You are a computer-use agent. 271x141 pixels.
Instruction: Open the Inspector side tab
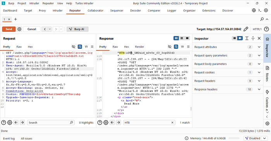coord(267,48)
